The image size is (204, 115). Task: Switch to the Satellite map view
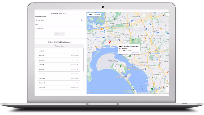pos(97,14)
